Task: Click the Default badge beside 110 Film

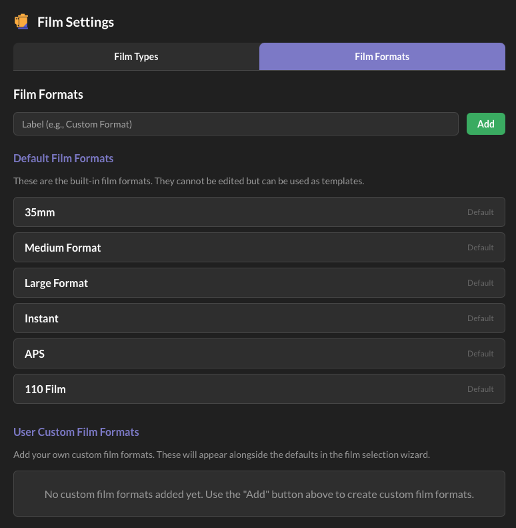Action: 480,389
